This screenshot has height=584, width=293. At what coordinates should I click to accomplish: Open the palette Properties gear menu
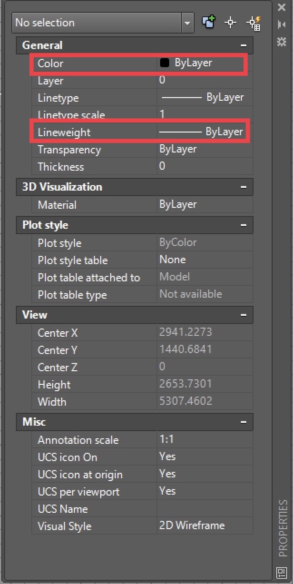pos(282,41)
